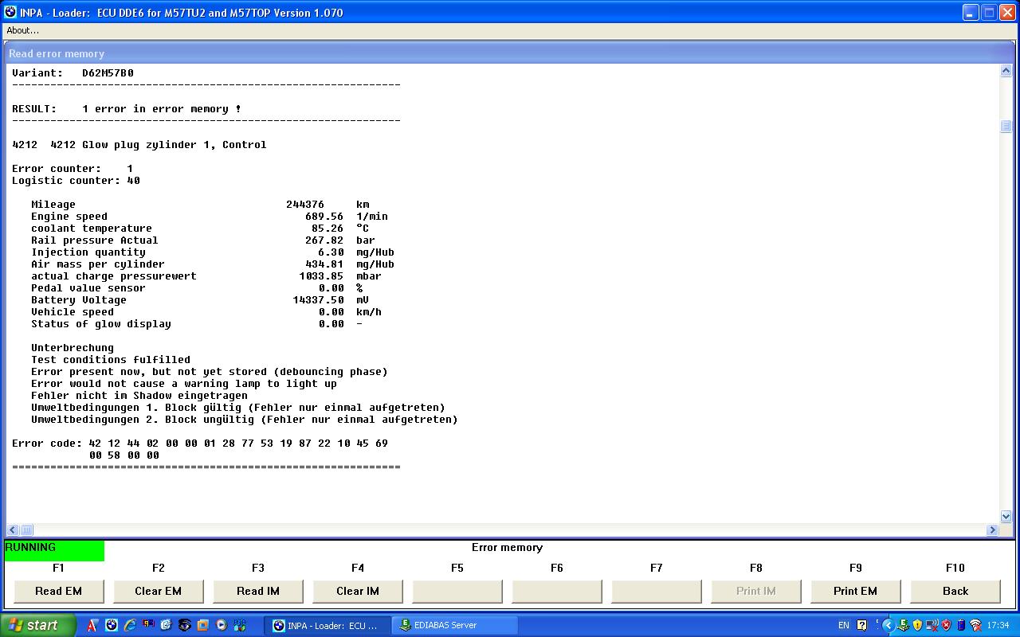Open the About menu

[22, 30]
